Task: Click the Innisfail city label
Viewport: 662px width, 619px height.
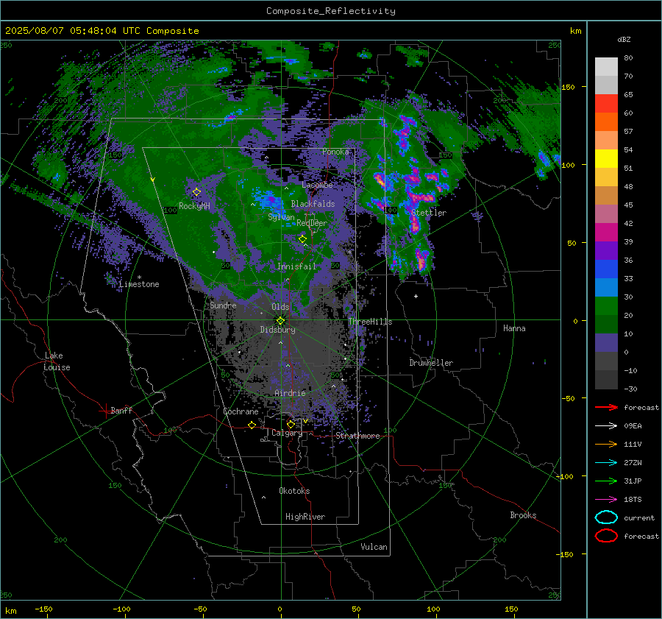Action: [296, 266]
